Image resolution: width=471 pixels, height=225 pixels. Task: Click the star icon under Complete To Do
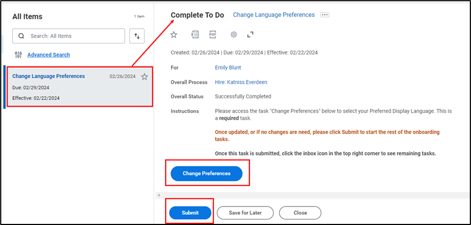pyautogui.click(x=174, y=35)
